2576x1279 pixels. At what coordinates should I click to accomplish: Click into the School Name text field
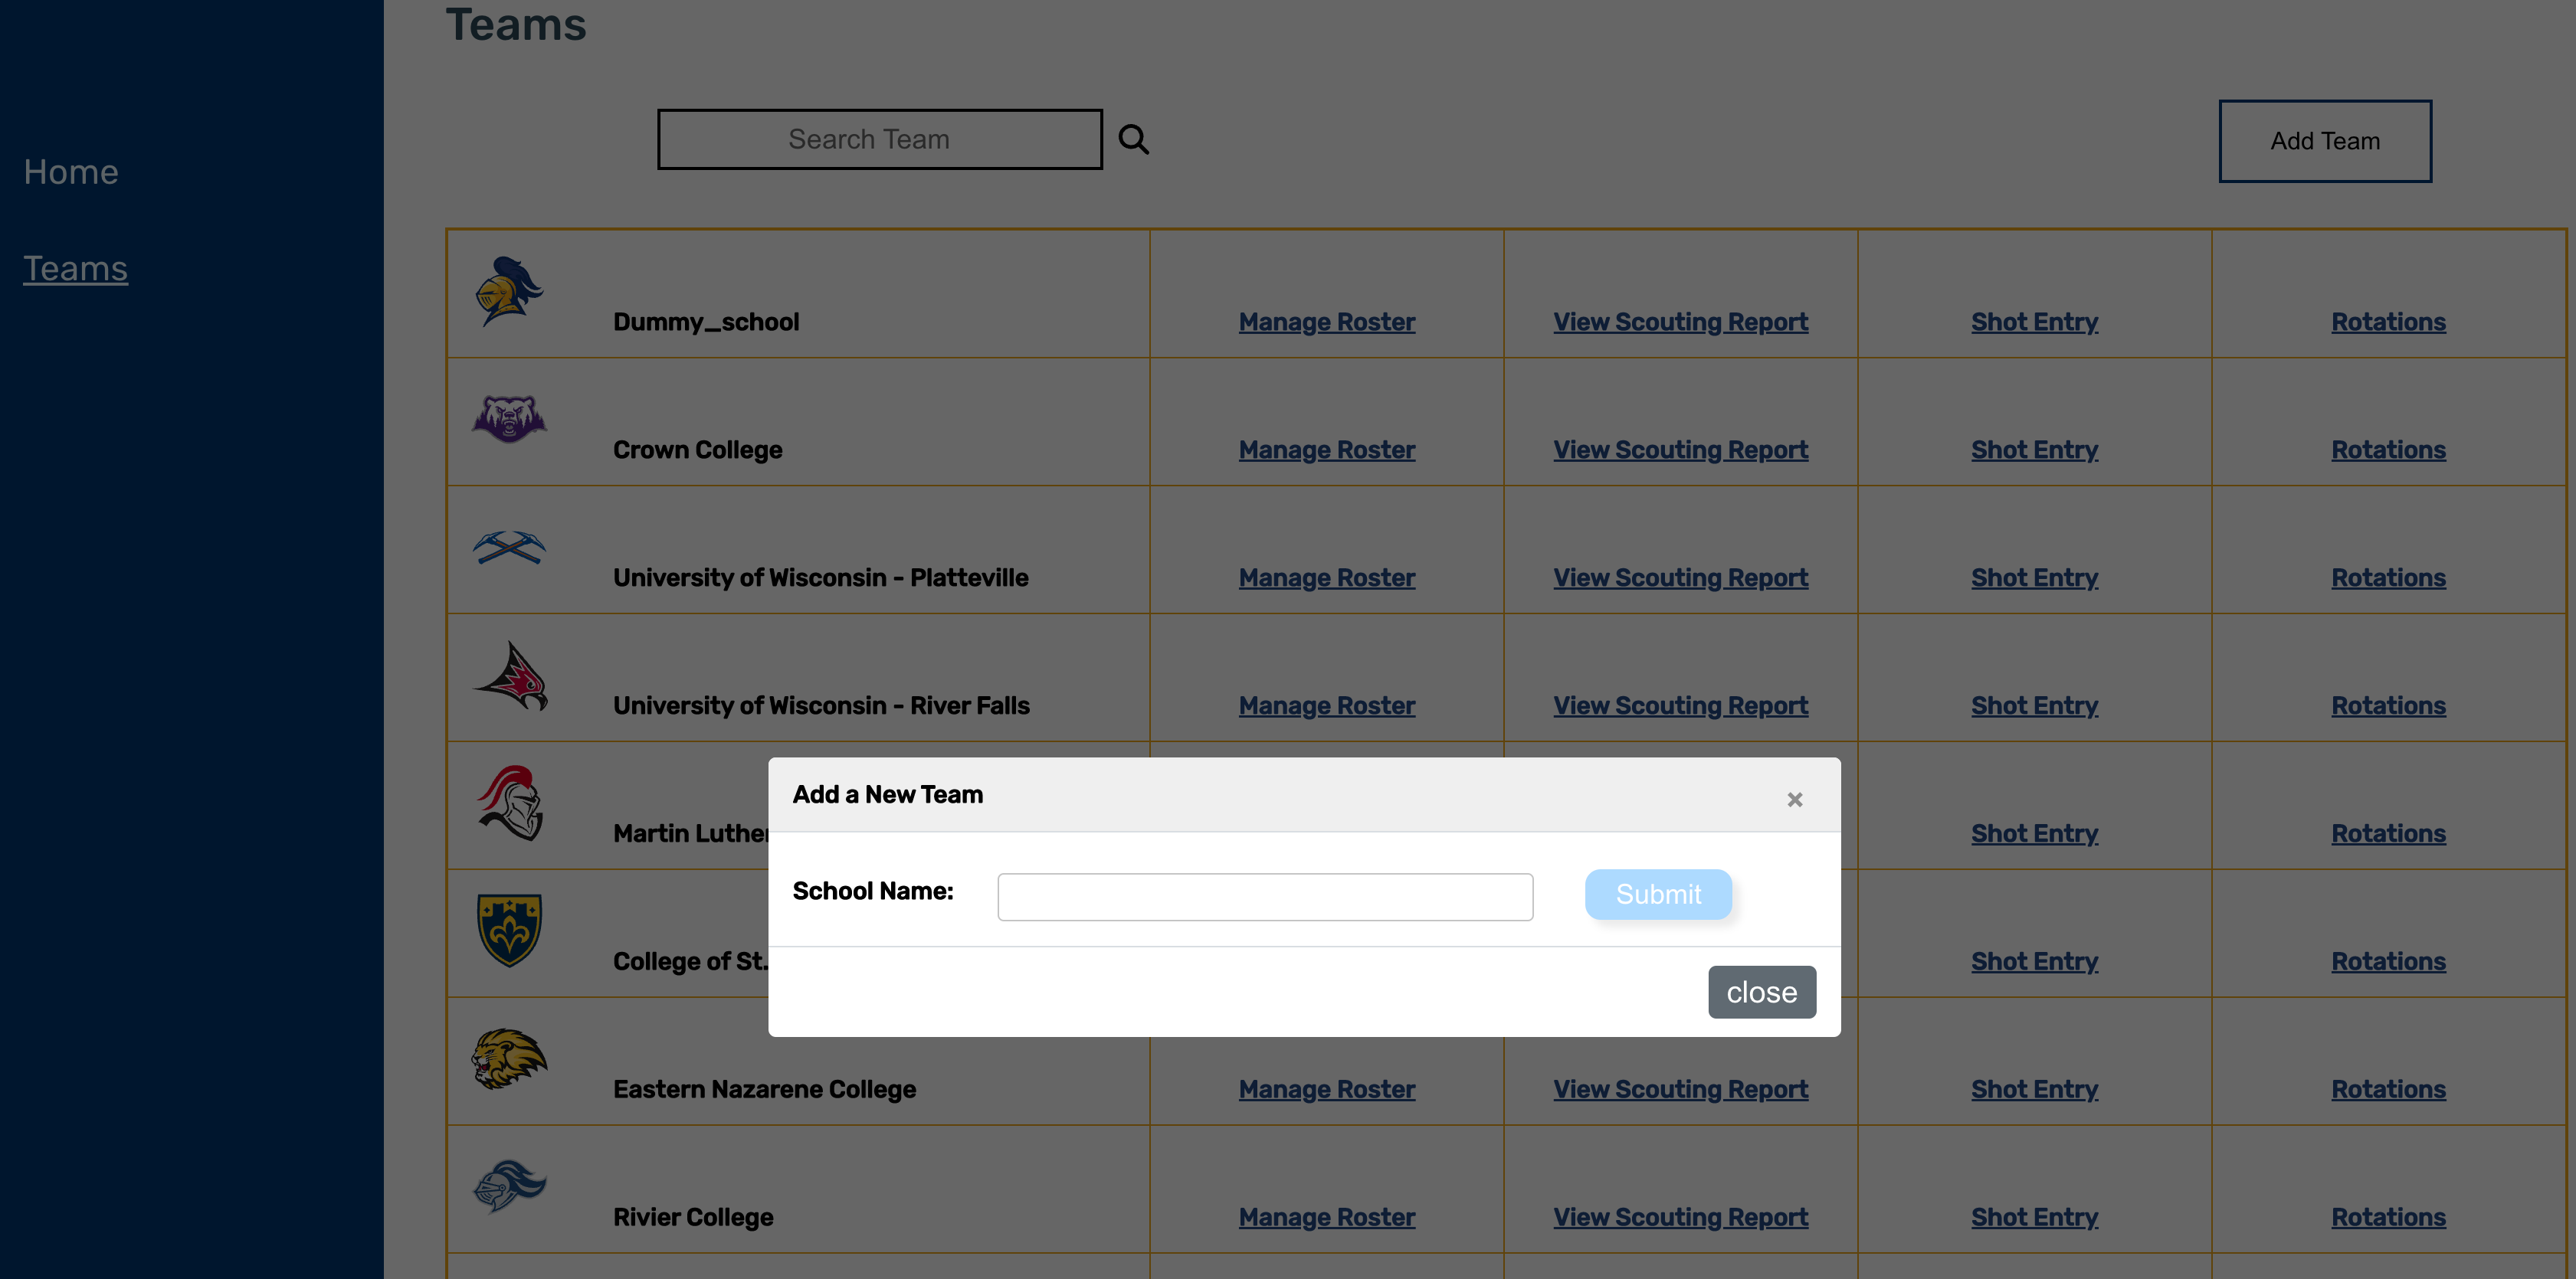tap(1264, 898)
